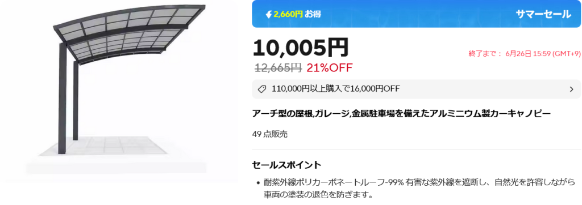Select the 10,005円 sale price

pos(301,48)
